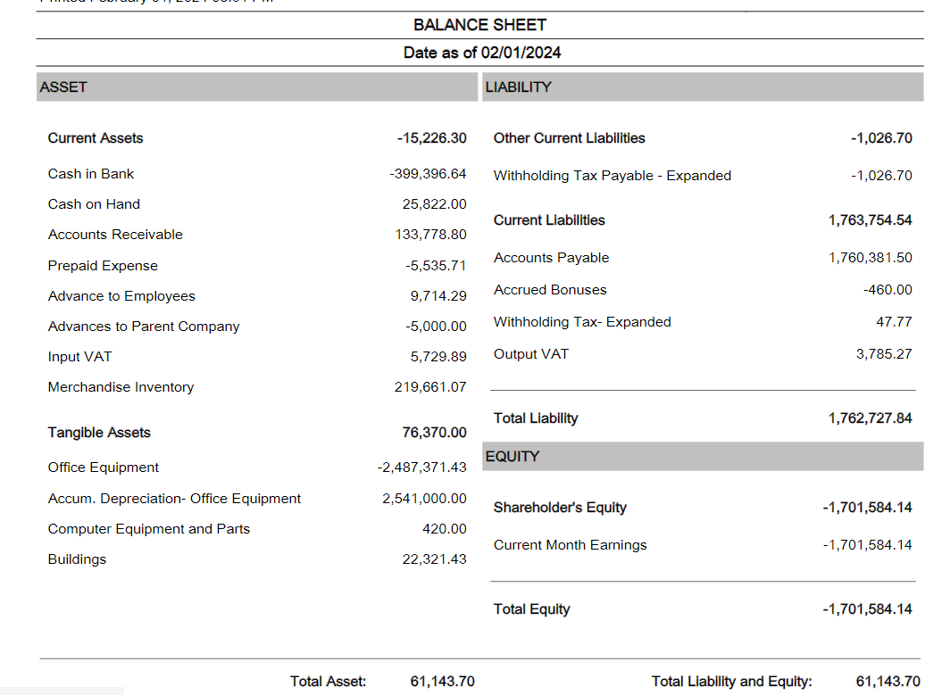Click the amount -2,487,371.43
This screenshot has width=950, height=695.
click(421, 467)
